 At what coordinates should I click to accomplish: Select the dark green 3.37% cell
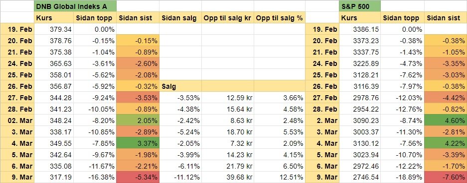point(138,143)
